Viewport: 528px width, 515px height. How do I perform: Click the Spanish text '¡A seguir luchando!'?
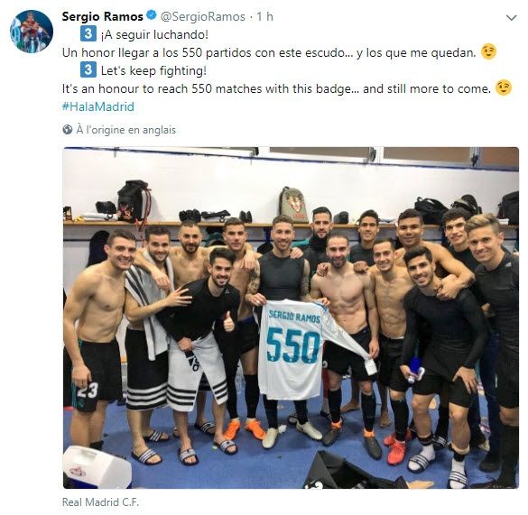pyautogui.click(x=154, y=34)
